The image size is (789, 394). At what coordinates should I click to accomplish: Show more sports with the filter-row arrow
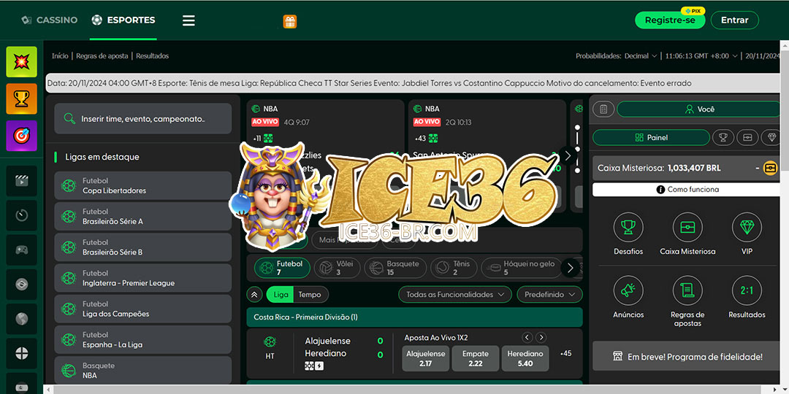point(570,268)
